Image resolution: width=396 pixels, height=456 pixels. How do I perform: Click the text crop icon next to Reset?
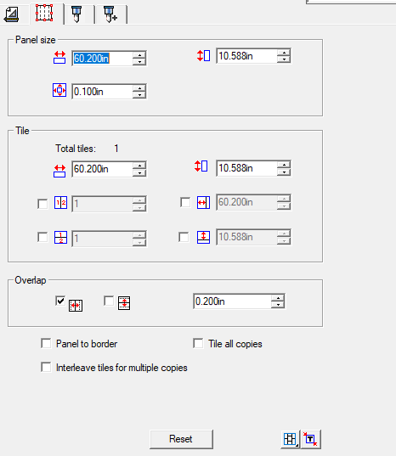310,439
